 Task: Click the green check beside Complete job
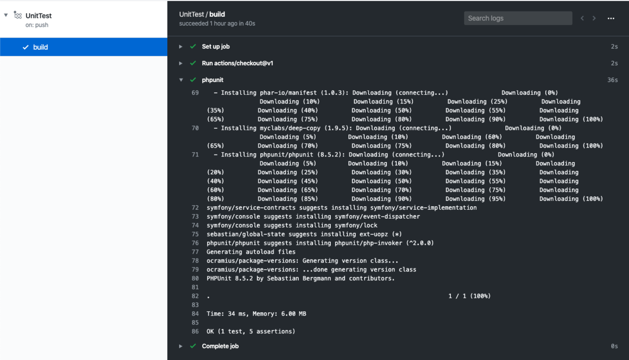193,346
